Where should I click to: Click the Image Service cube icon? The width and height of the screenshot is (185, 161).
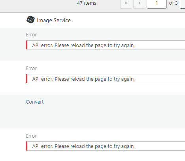pyautogui.click(x=30, y=20)
